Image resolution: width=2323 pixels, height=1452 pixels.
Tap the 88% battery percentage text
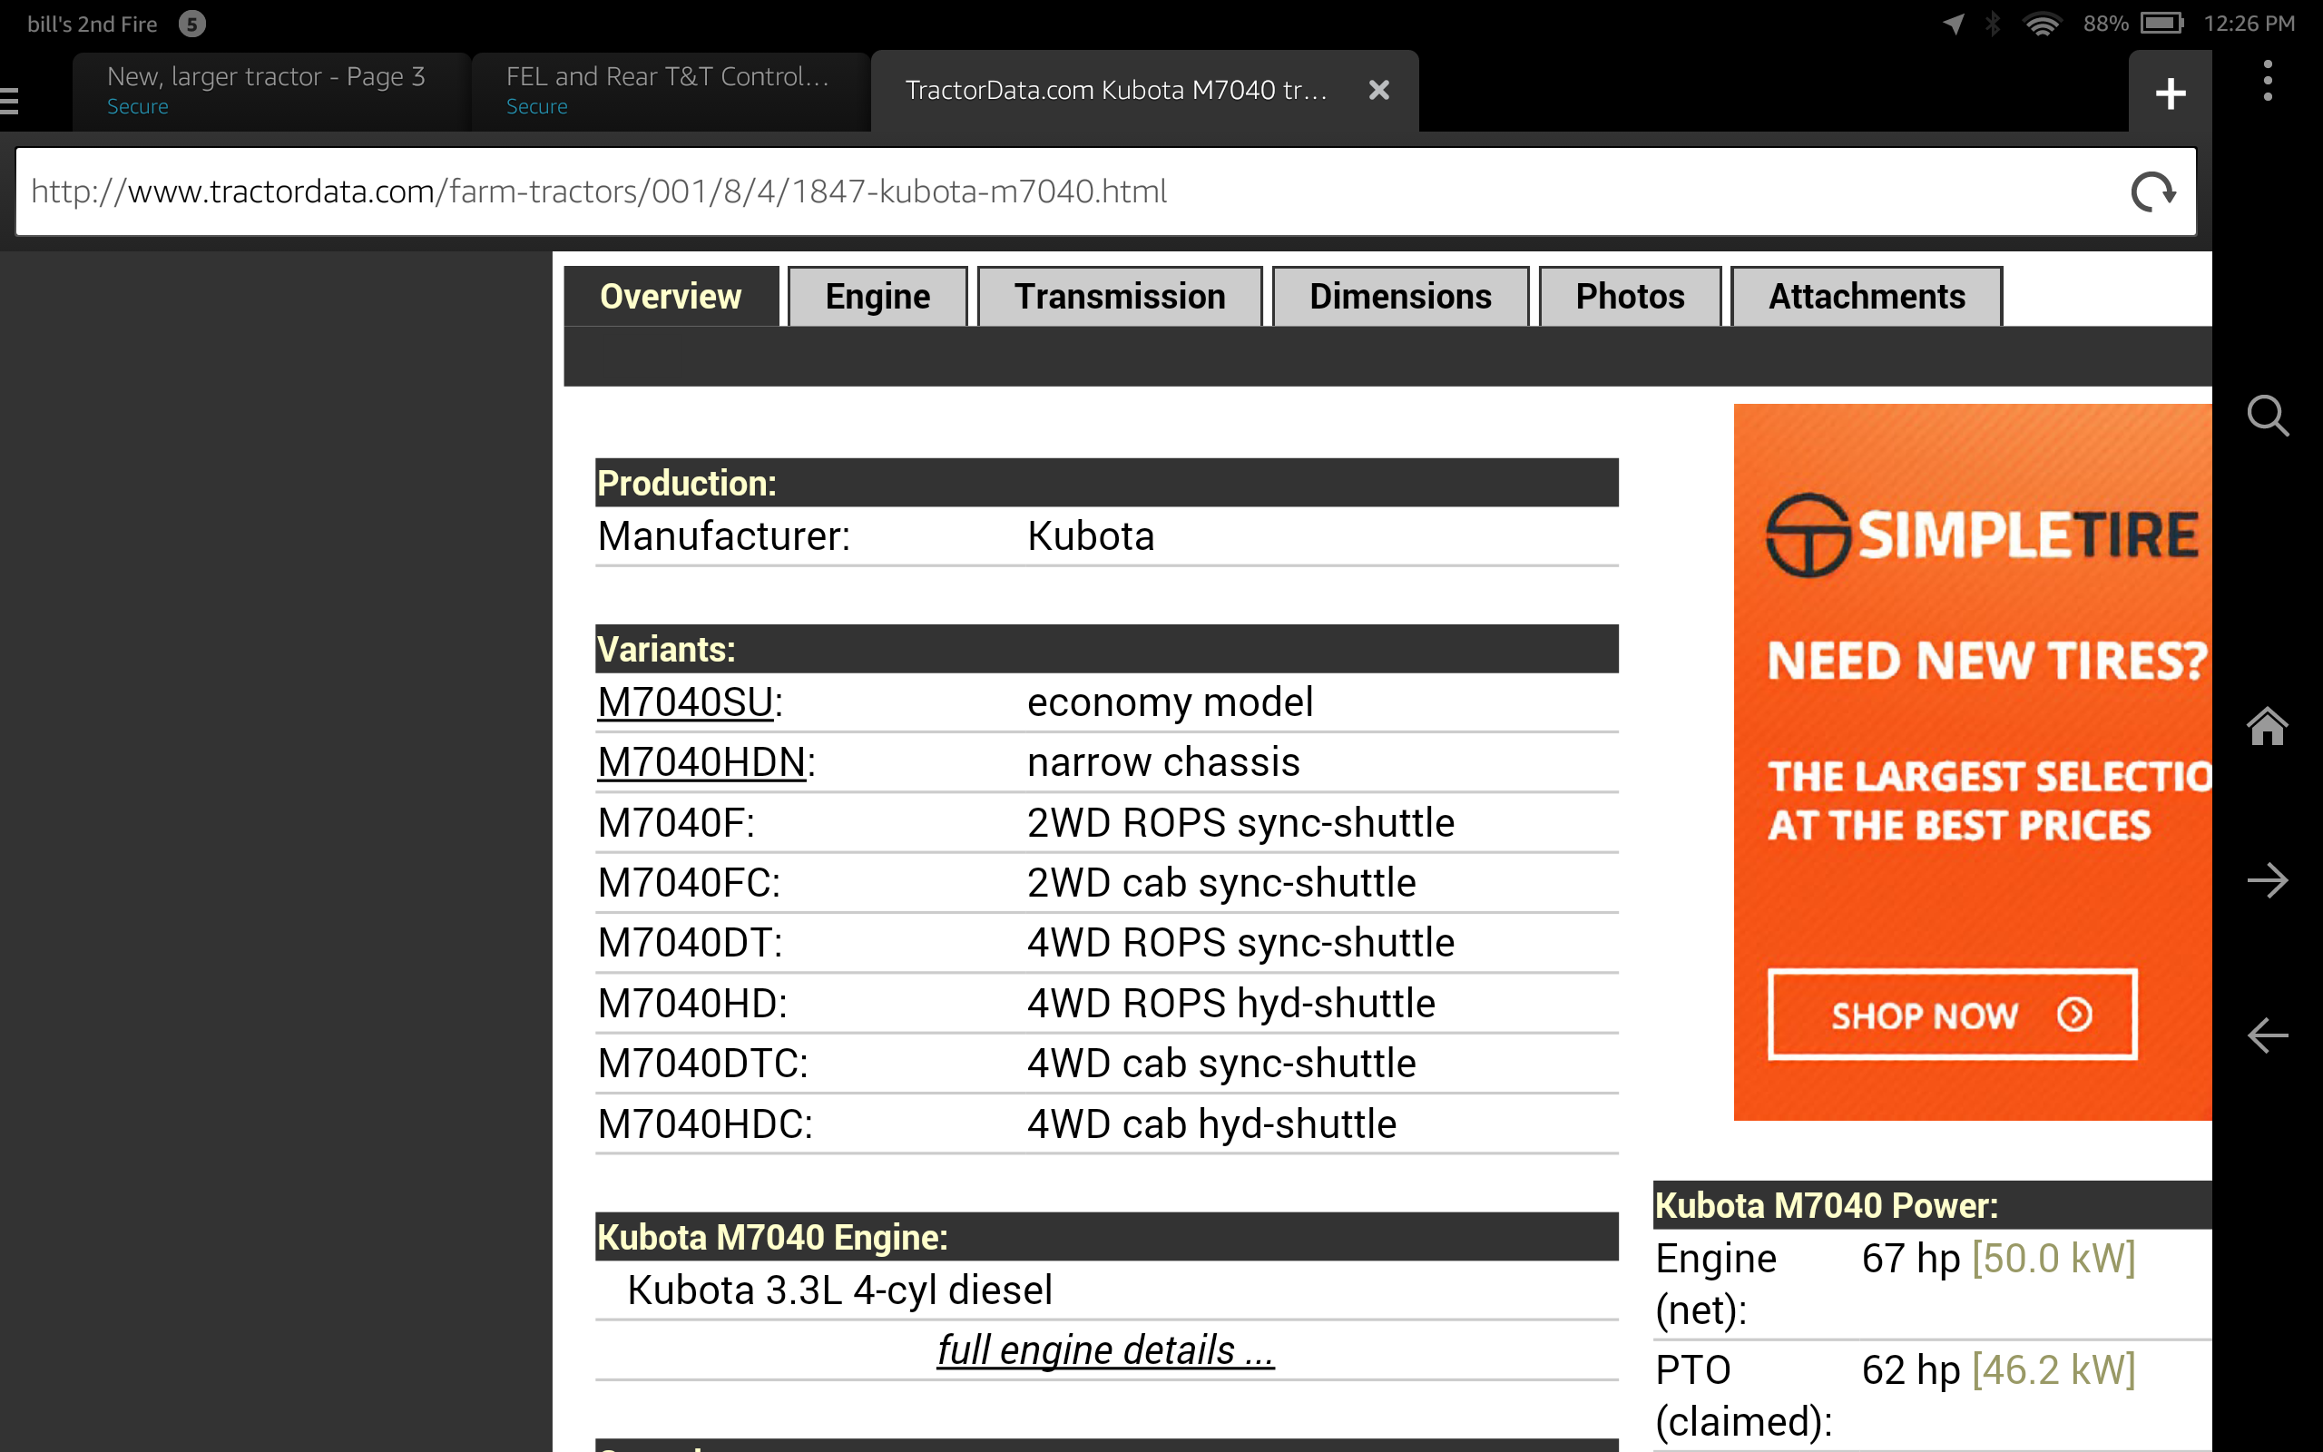tap(2105, 23)
